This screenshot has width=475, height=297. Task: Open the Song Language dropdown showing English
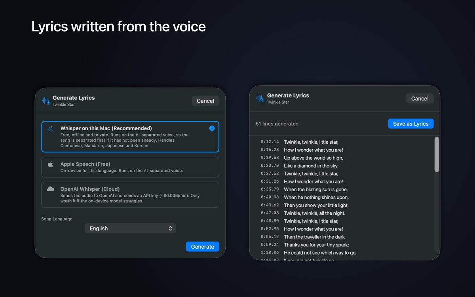click(x=130, y=228)
